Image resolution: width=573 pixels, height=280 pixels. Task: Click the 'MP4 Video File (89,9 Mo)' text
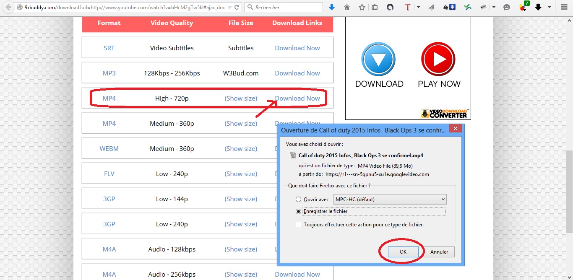385,166
